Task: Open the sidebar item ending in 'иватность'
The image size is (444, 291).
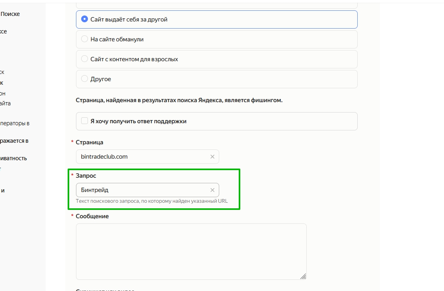Action: (x=14, y=158)
